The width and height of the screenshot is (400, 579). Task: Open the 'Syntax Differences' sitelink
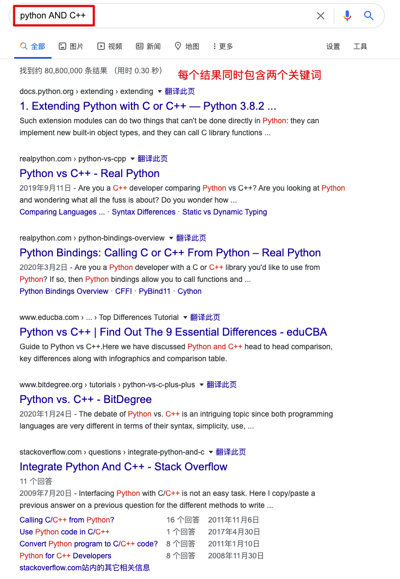(143, 212)
